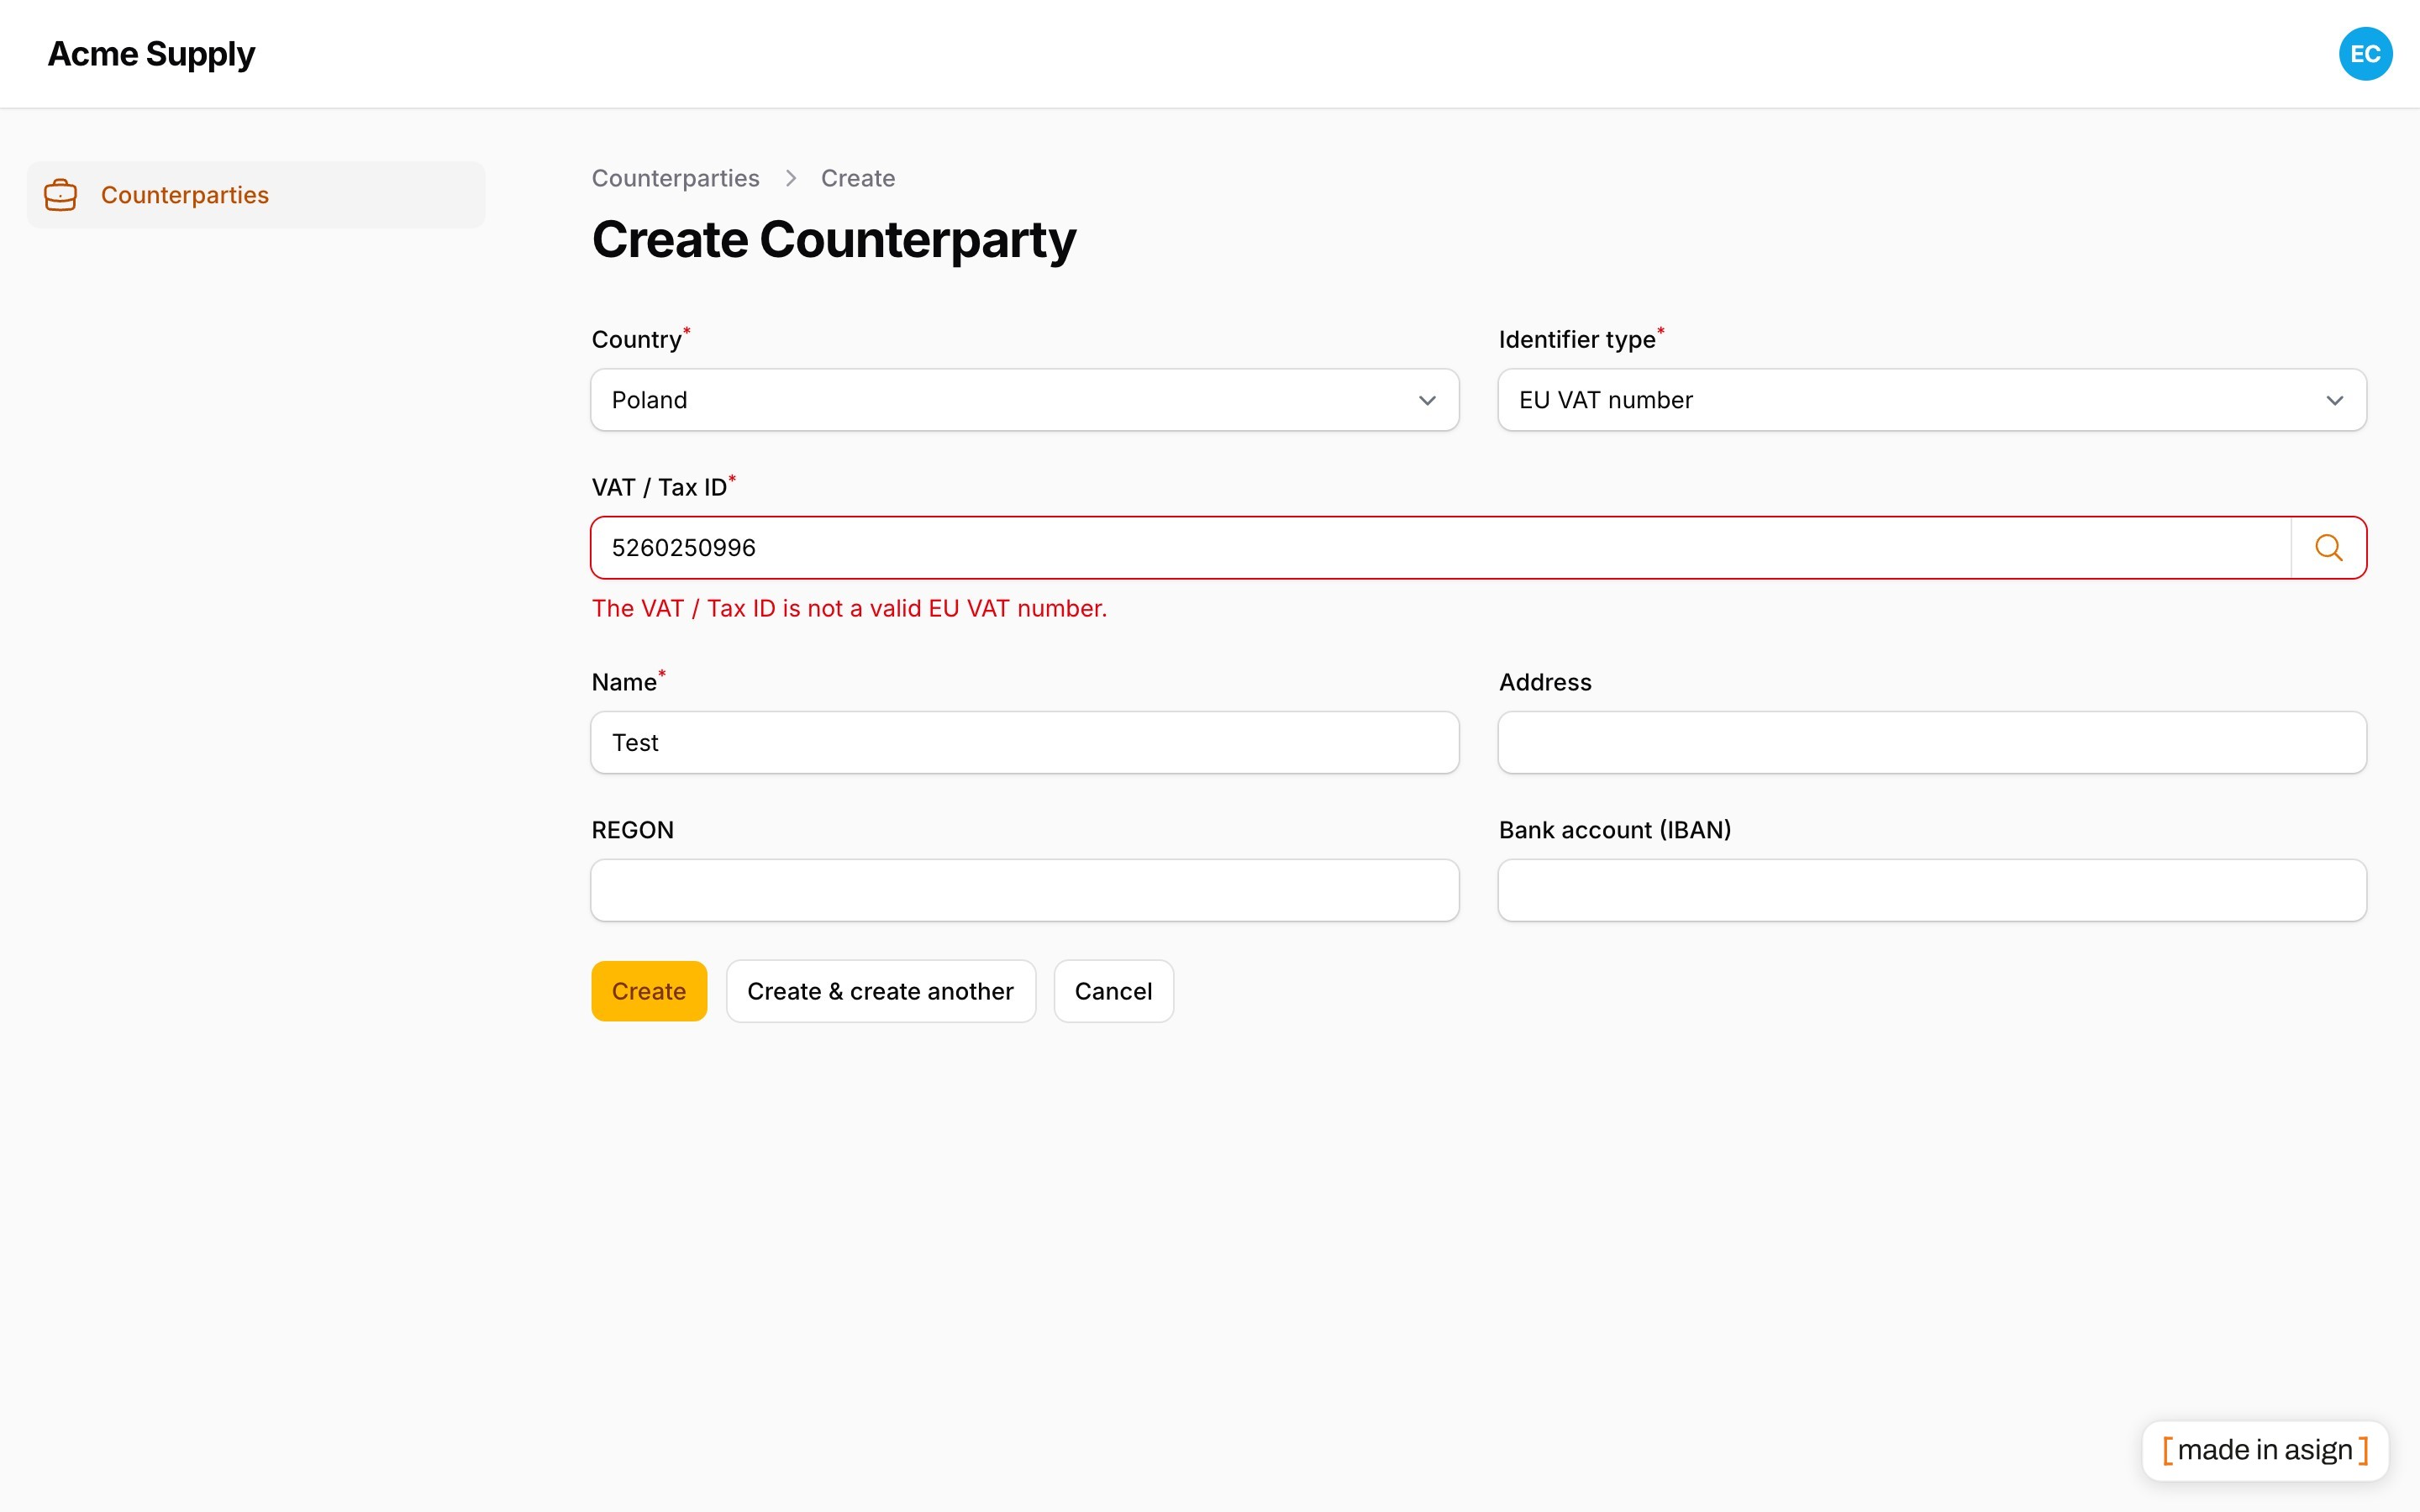Focus the VAT / Tax ID field
The height and width of the screenshot is (1512, 2420).
(x=1440, y=548)
